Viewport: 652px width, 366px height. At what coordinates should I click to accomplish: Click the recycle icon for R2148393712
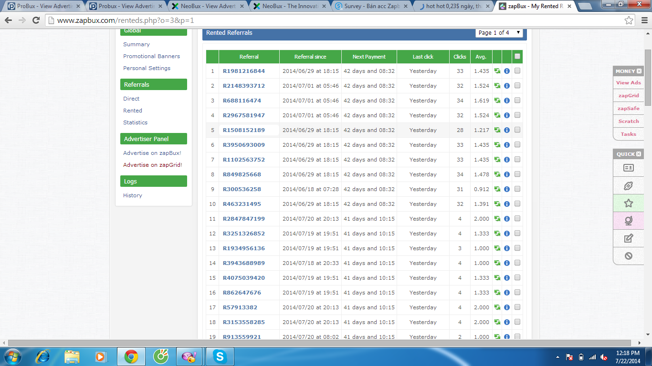[497, 86]
